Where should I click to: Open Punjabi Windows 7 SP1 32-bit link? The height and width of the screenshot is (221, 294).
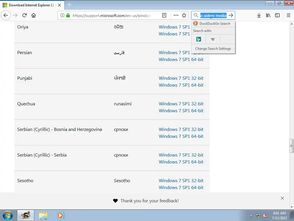tap(181, 78)
